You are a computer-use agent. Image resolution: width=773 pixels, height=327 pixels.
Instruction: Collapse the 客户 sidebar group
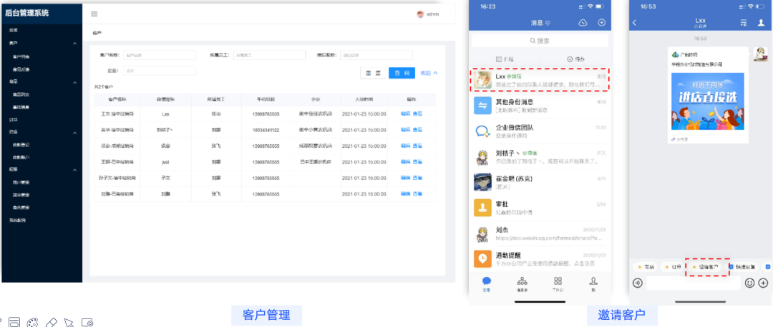tap(75, 44)
